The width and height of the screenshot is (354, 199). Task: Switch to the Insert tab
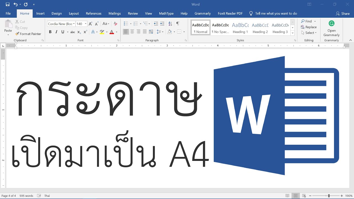[40, 13]
